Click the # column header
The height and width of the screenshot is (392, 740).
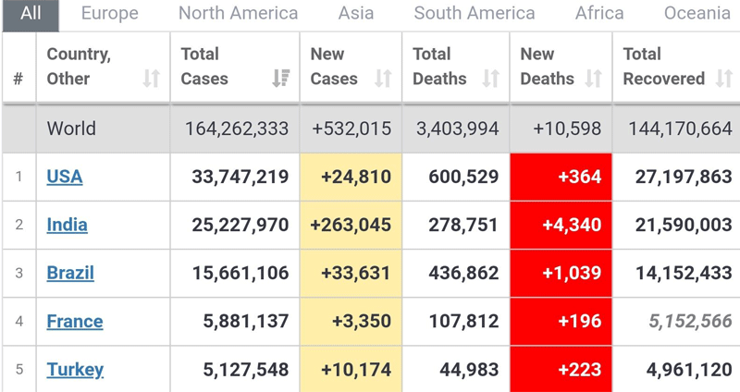tap(18, 80)
